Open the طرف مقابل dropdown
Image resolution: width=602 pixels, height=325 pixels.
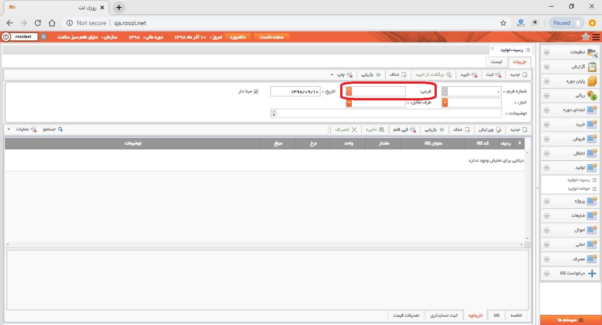click(x=349, y=103)
